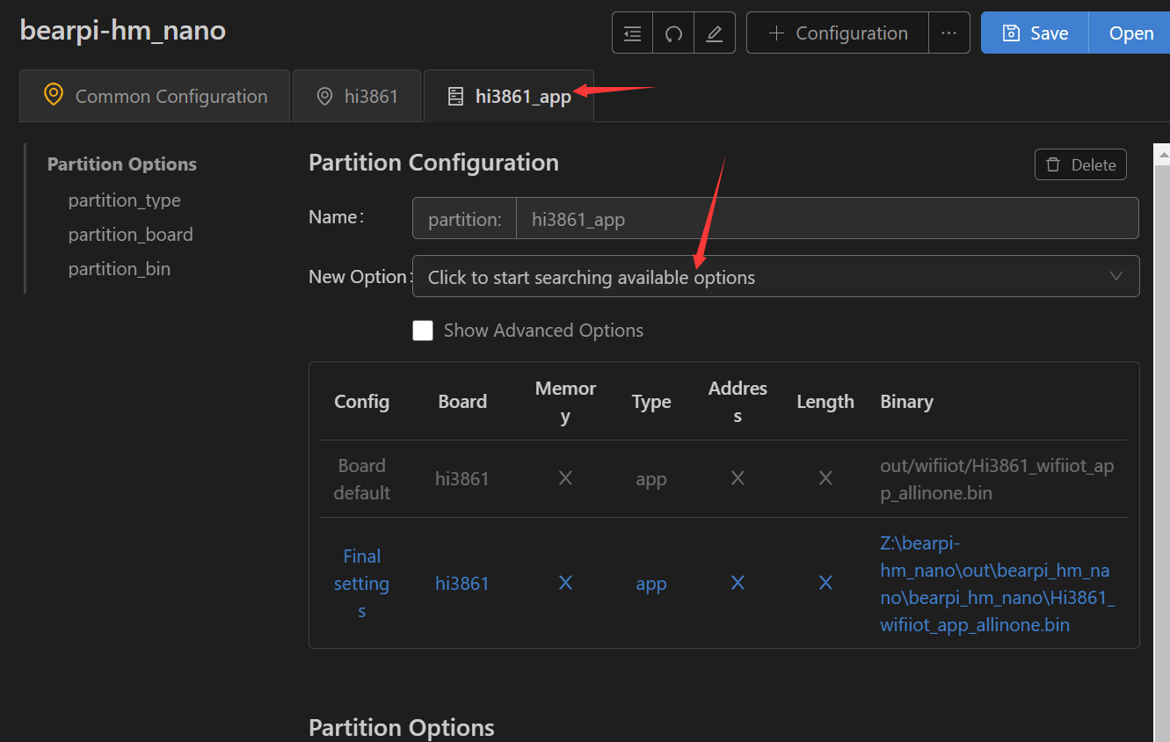Click the pin icon on Common Configuration tab
This screenshot has height=742, width=1170.
coord(53,95)
